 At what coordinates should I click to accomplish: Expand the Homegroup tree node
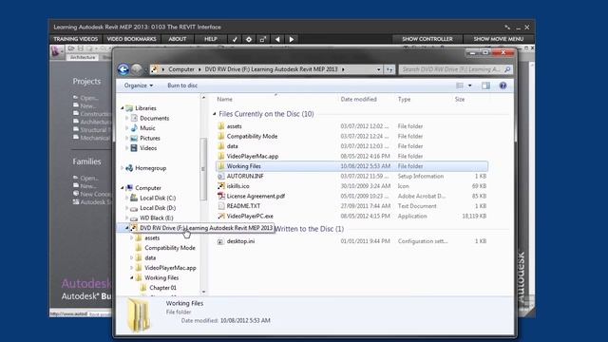[x=123, y=168]
